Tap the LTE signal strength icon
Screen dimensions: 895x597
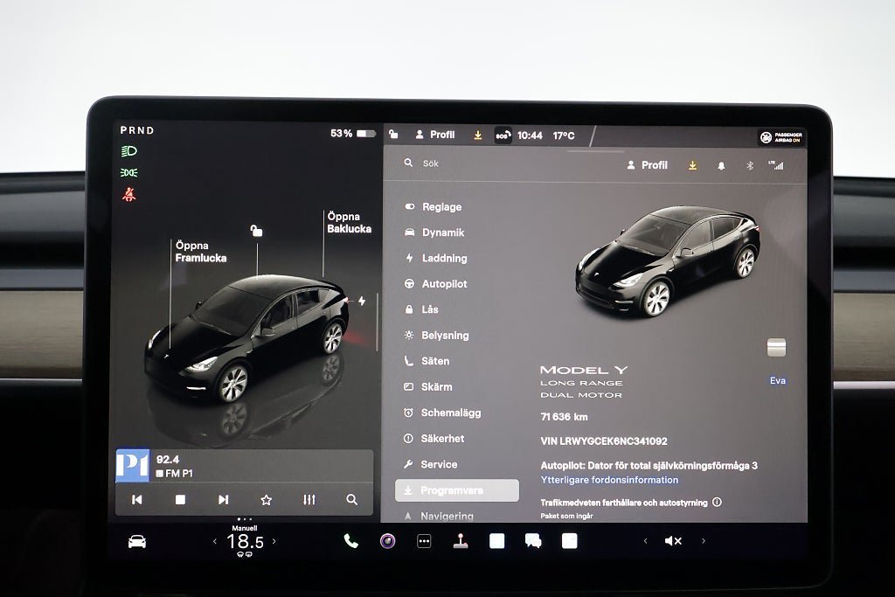tap(776, 165)
